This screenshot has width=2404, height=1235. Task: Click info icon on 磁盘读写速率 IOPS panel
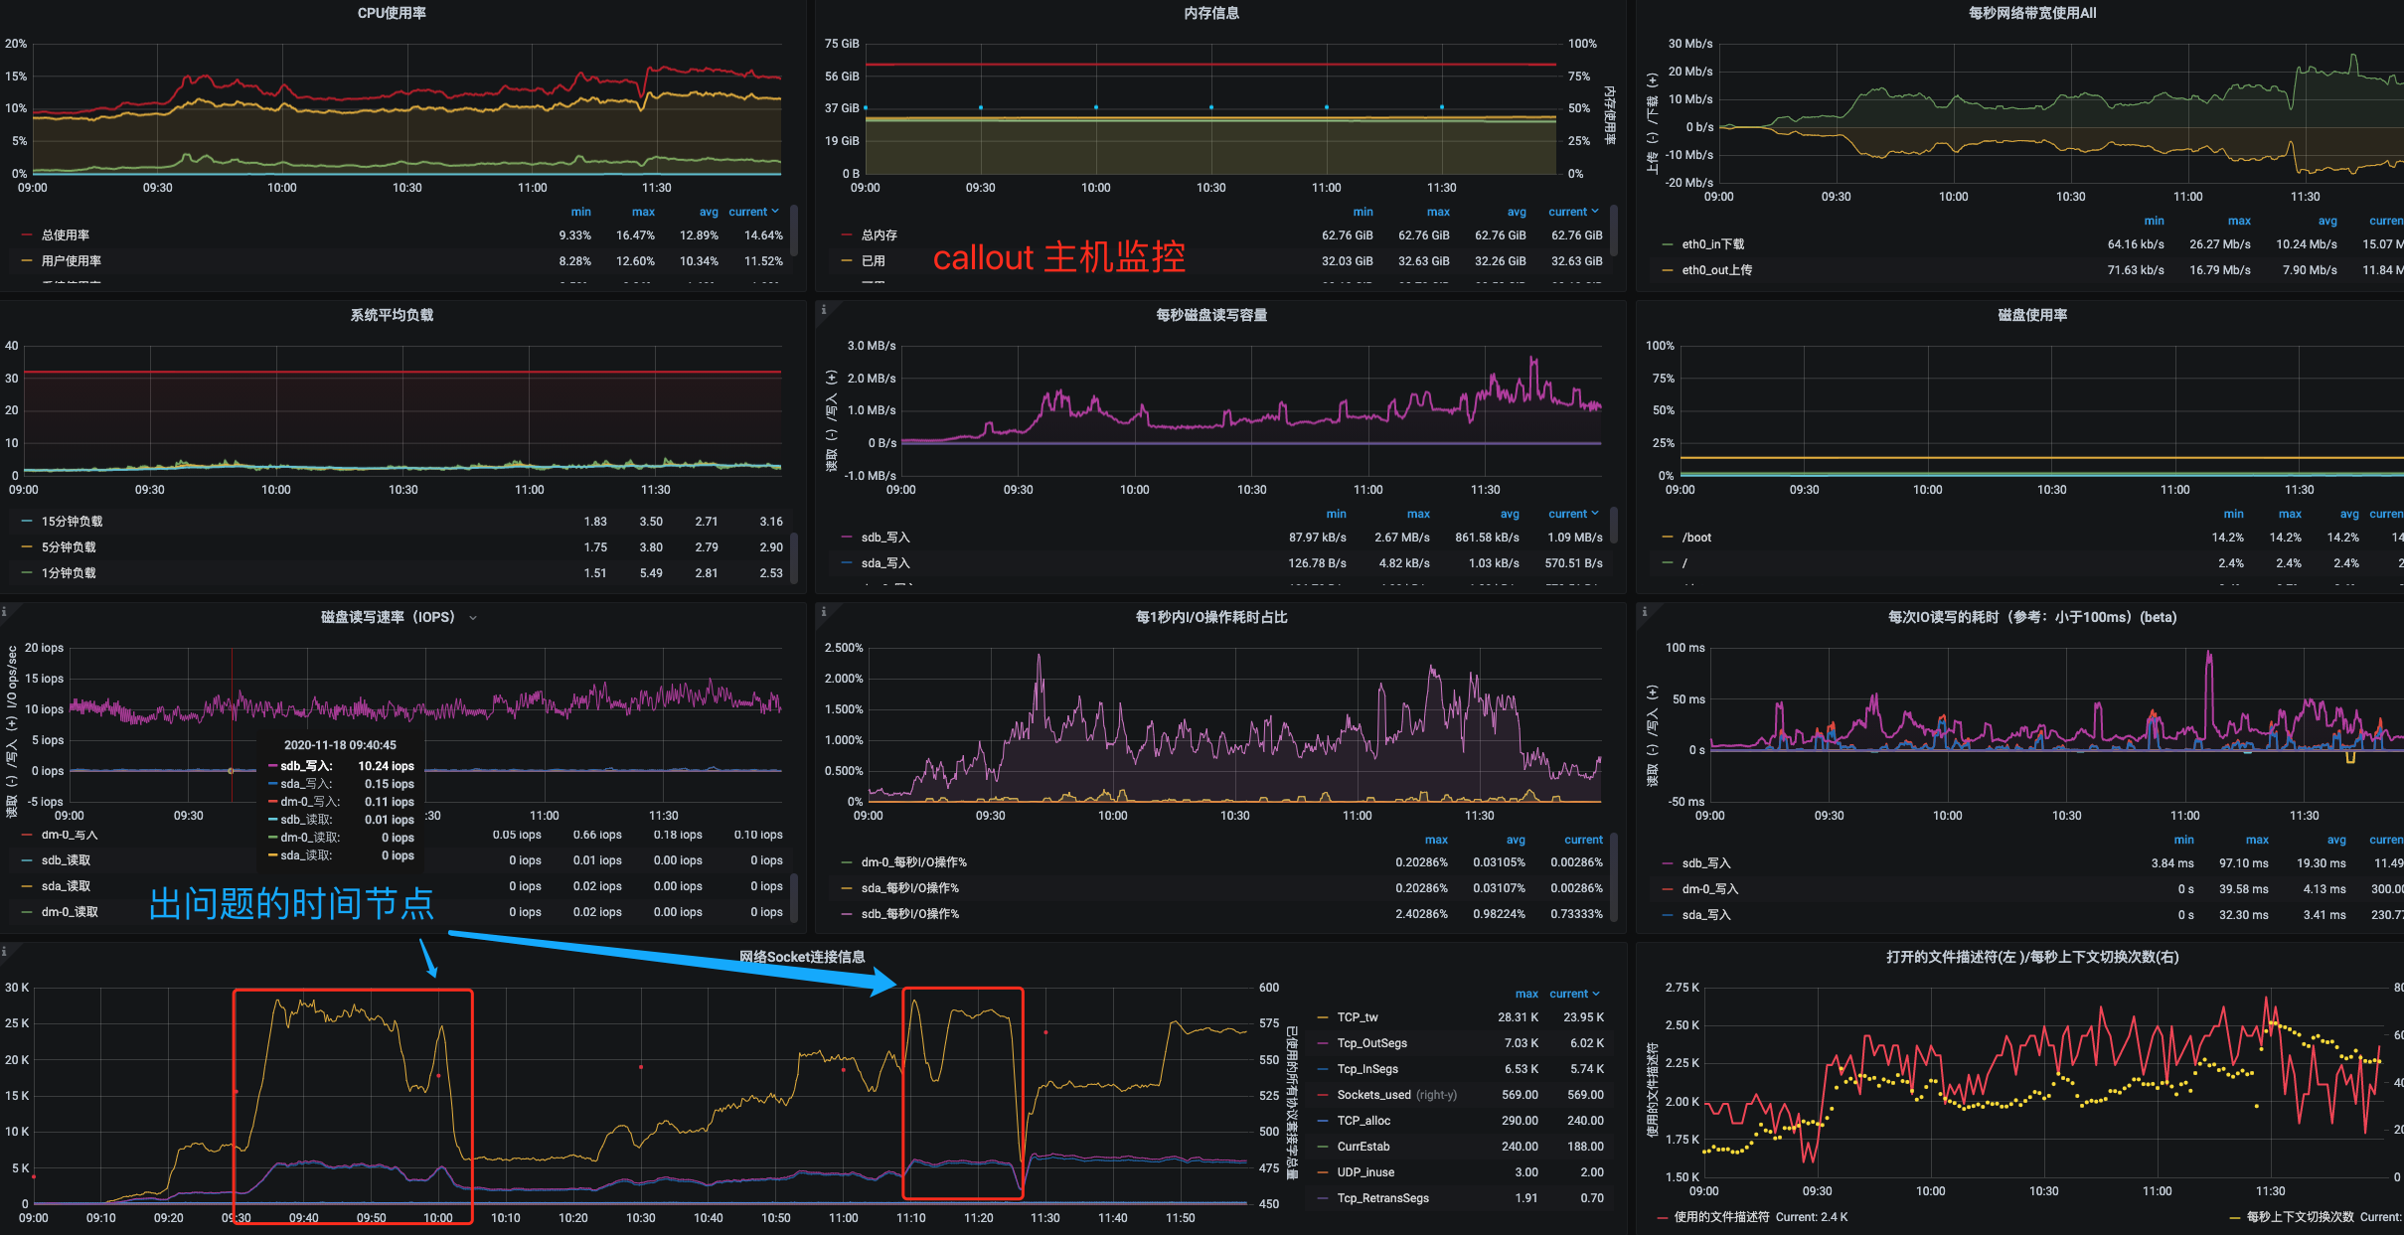[4, 612]
